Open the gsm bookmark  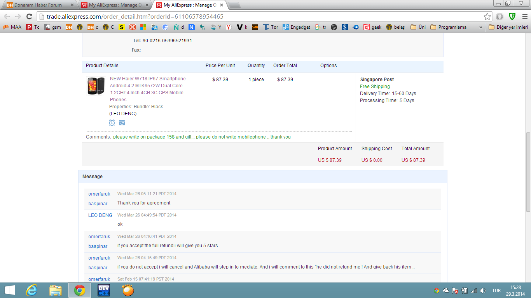[x=52, y=27]
